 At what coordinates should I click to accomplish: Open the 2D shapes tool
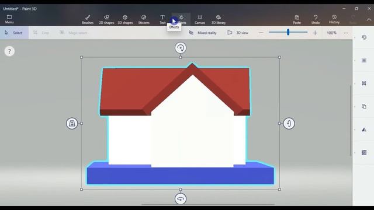click(x=106, y=19)
